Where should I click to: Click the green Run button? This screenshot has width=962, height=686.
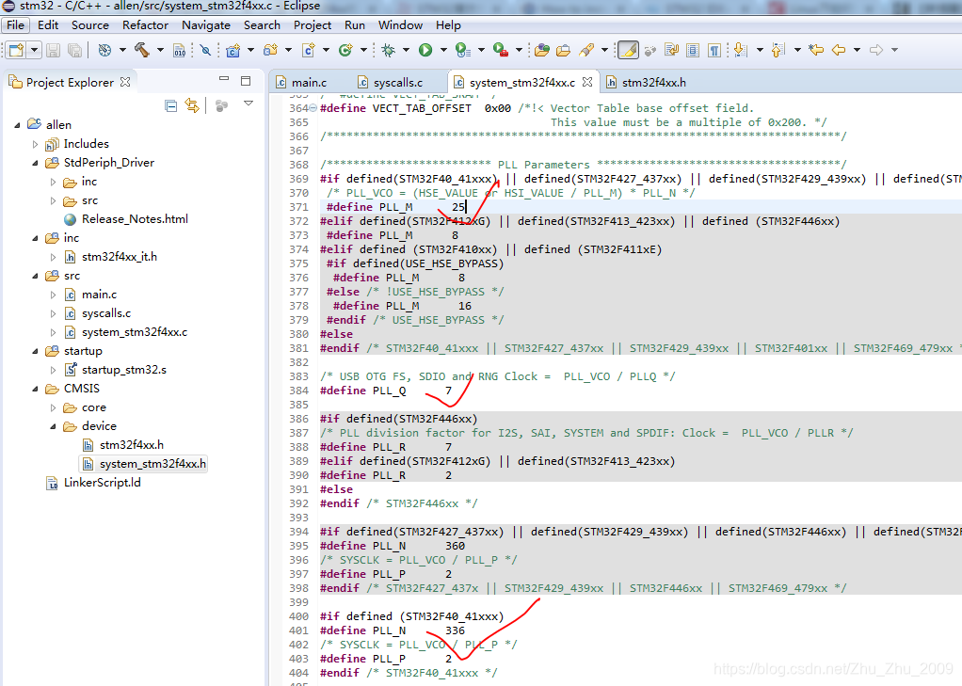(425, 50)
